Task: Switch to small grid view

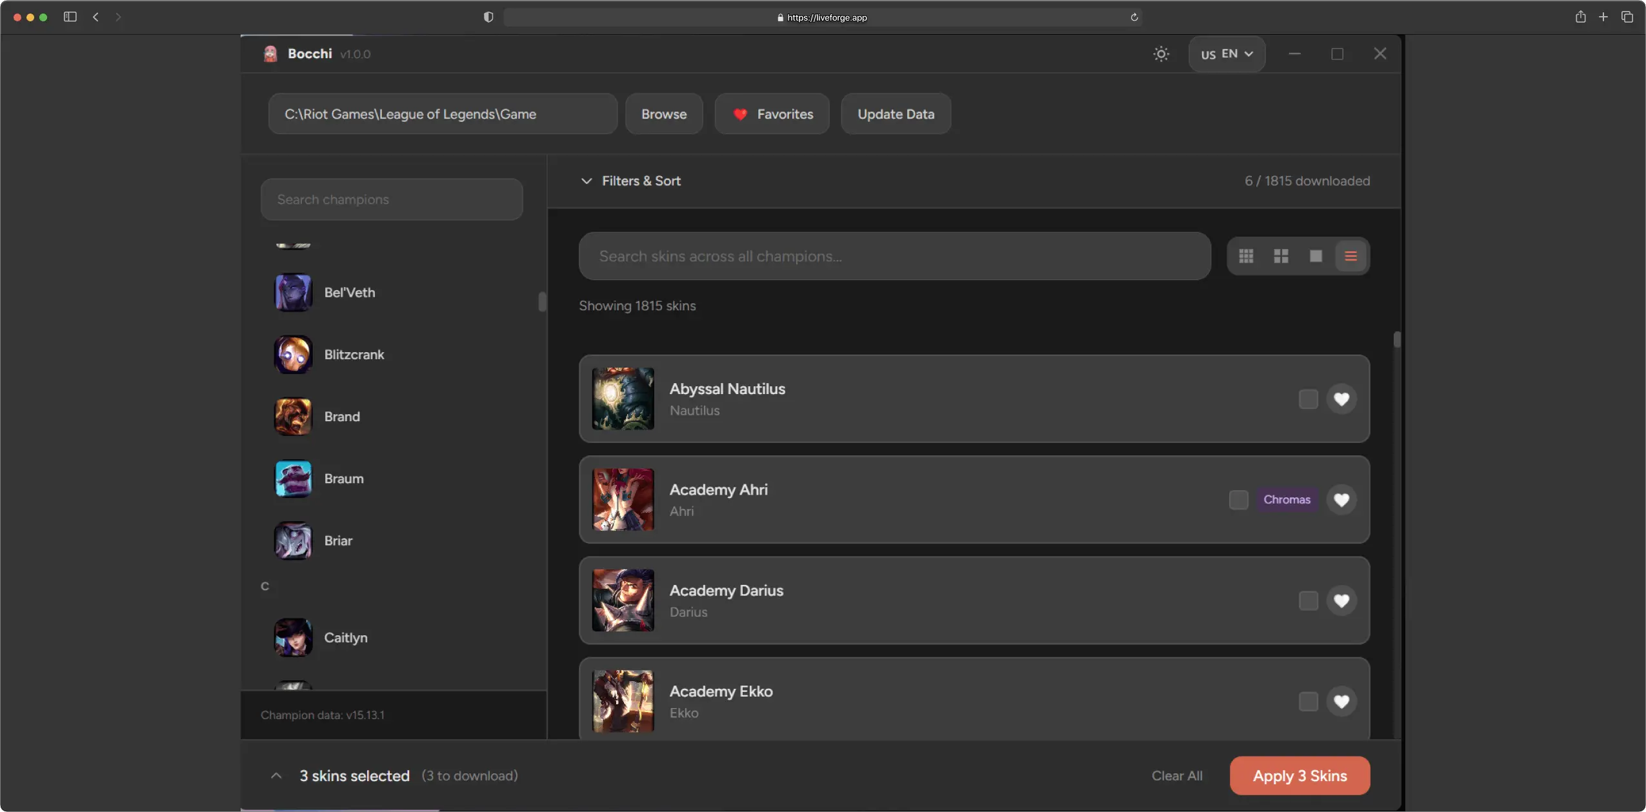Action: [1246, 256]
